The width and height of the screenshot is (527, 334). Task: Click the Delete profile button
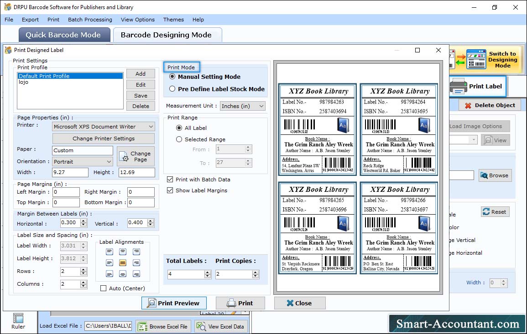[141, 106]
